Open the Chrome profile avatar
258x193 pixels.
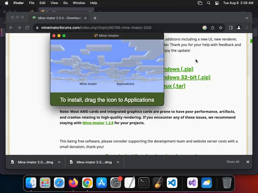(239, 28)
